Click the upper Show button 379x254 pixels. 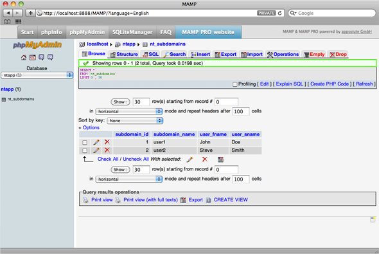pos(120,102)
